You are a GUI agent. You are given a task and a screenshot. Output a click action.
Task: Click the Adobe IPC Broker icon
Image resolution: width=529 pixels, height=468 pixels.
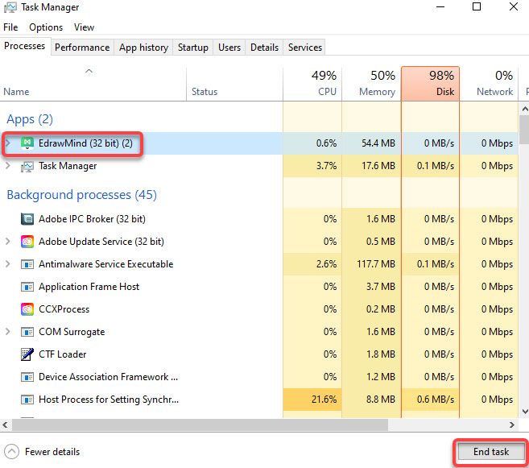27,219
